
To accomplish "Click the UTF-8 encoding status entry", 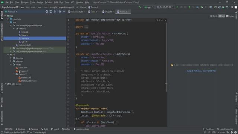I will [214, 133].
